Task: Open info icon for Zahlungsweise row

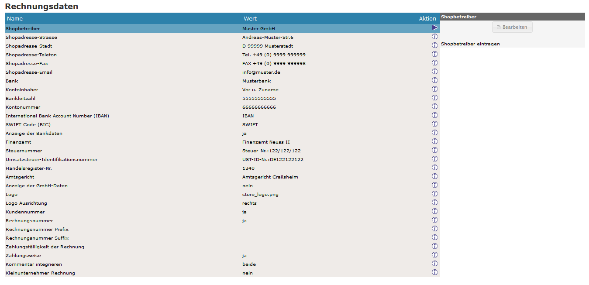Action: click(434, 255)
